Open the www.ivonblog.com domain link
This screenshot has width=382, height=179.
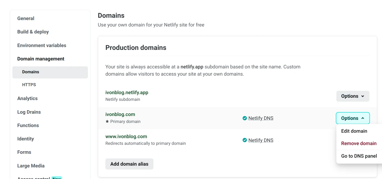point(126,137)
